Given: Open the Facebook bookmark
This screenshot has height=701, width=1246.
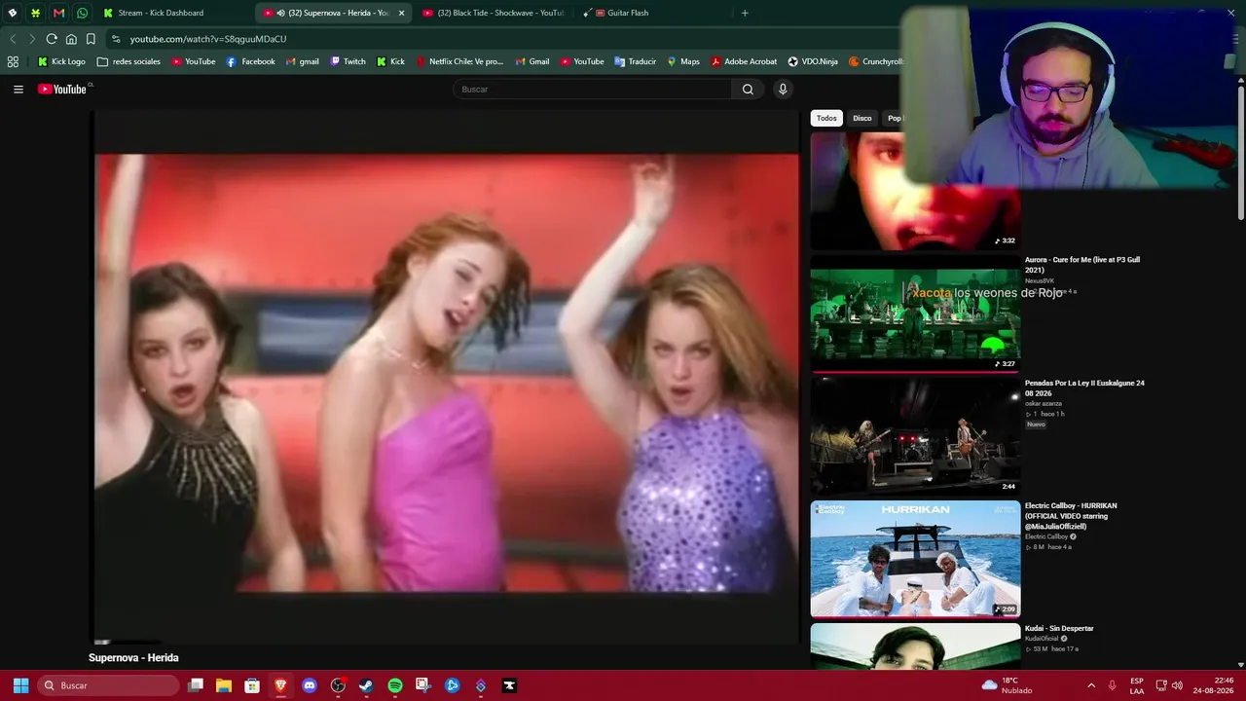Looking at the screenshot, I should click(250, 61).
